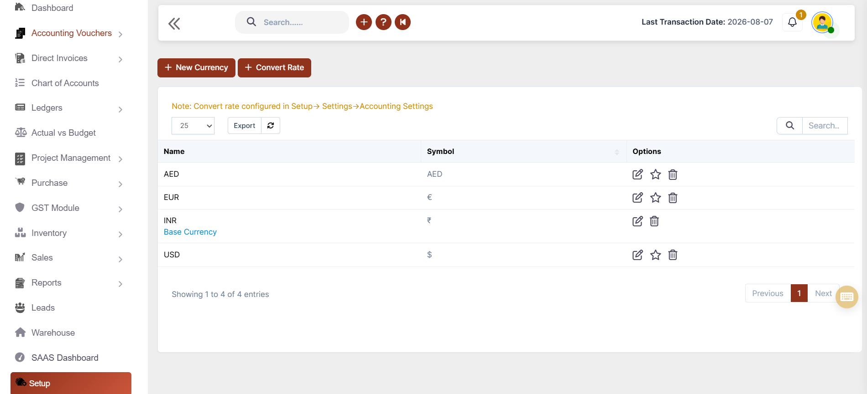
Task: Open Warehouse in sidebar
Action: [53, 333]
